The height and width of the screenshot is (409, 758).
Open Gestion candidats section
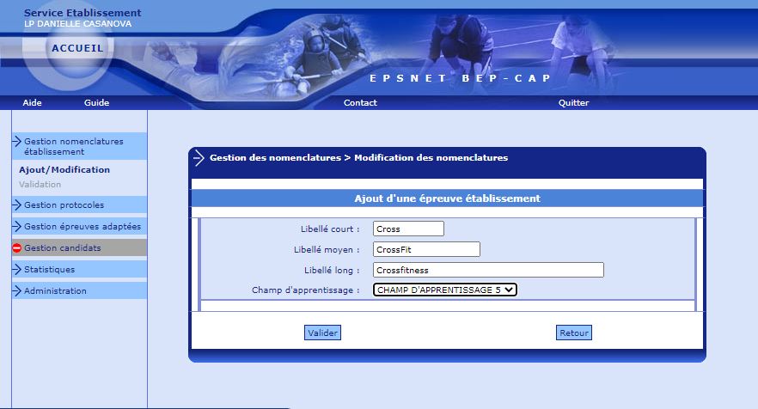pyautogui.click(x=79, y=247)
